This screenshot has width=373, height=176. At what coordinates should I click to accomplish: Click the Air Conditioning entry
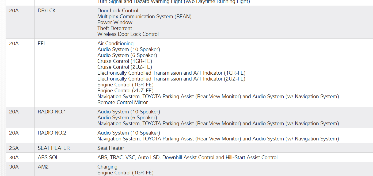115,44
